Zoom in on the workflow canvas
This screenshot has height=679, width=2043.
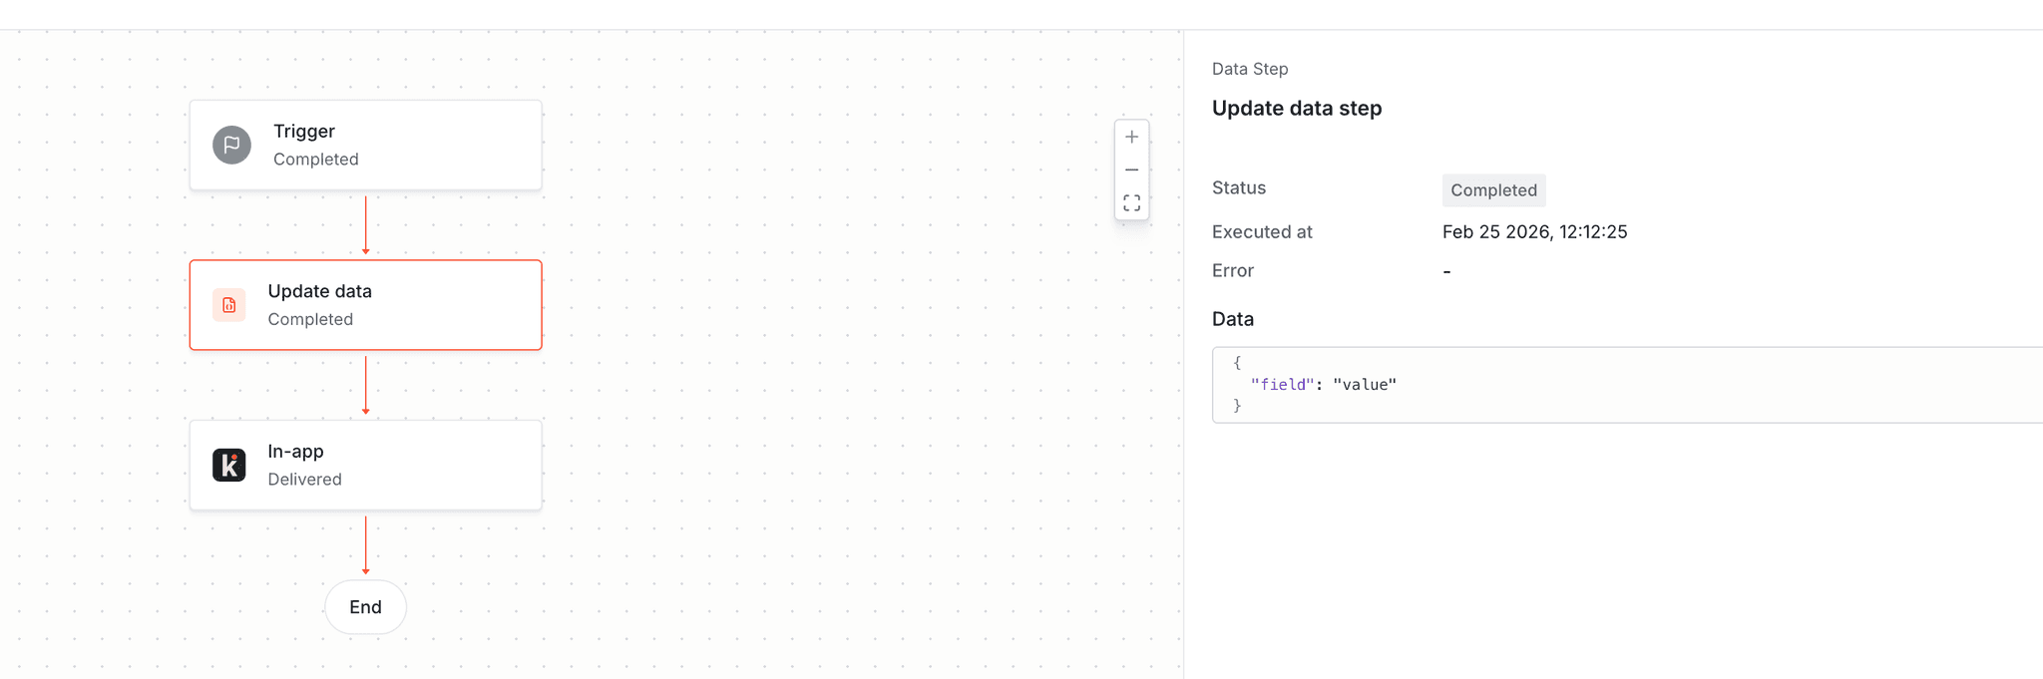click(x=1131, y=137)
